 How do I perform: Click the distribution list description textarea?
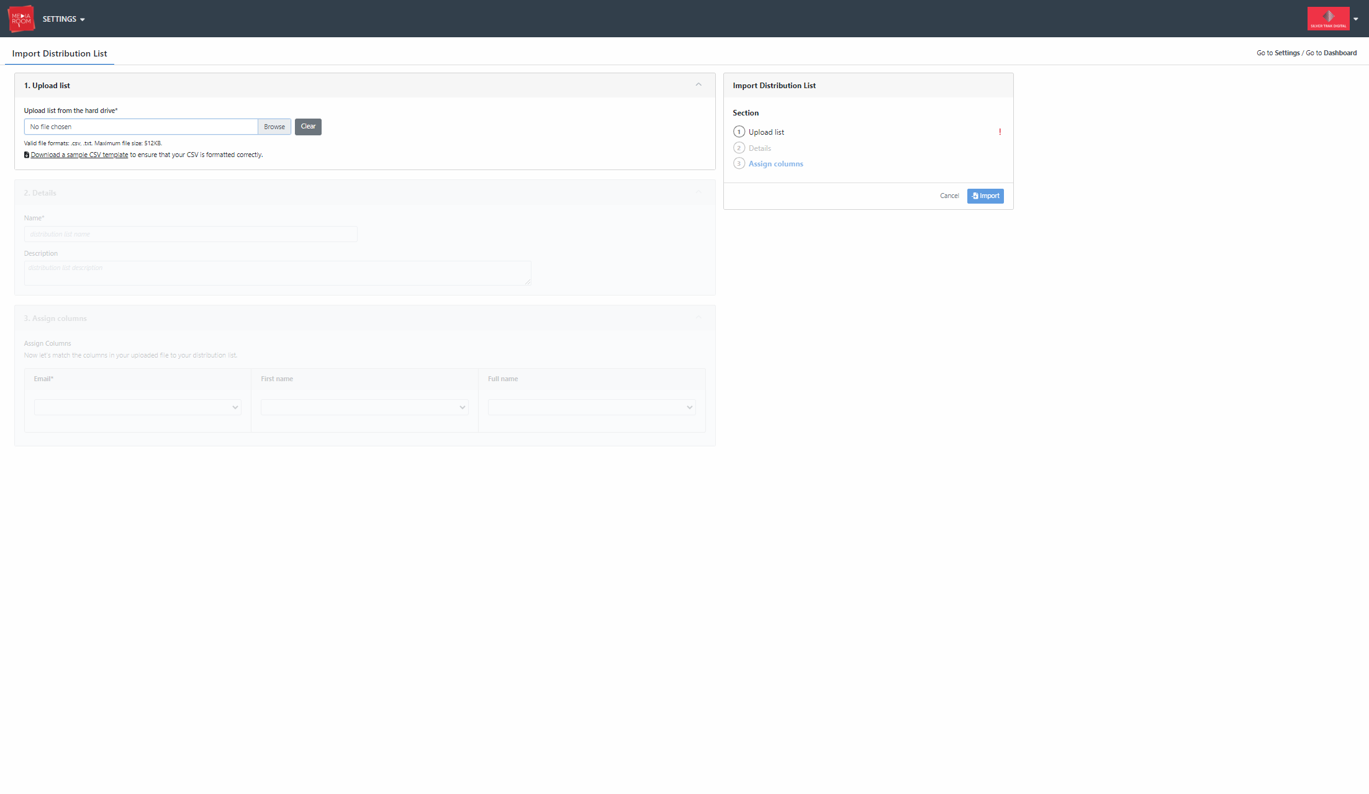[278, 273]
